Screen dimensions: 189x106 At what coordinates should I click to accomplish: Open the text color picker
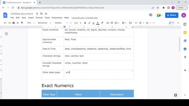click(x=98, y=23)
